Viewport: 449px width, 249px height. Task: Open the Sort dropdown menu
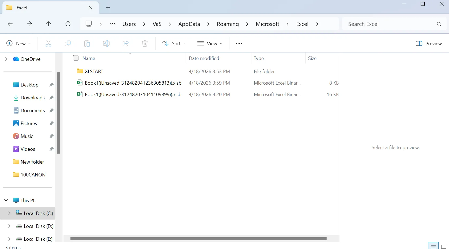174,43
